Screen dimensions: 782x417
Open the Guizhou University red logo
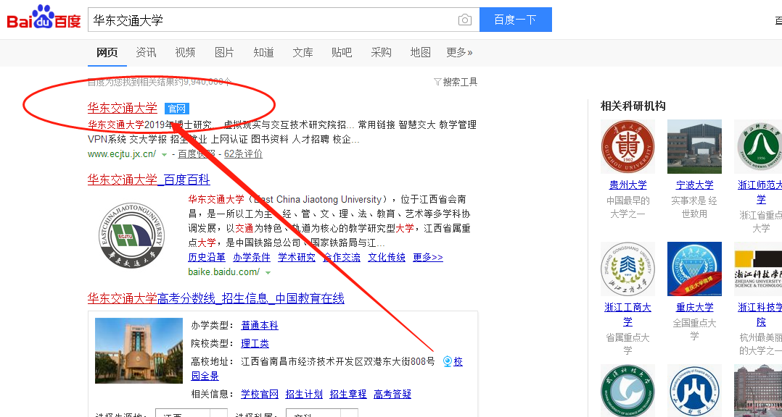[x=627, y=147]
